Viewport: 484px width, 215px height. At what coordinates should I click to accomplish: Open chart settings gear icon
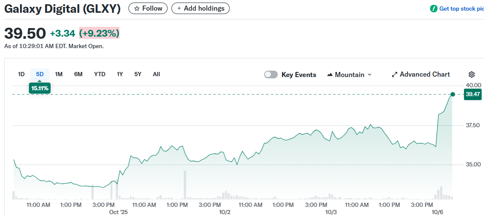pos(471,75)
